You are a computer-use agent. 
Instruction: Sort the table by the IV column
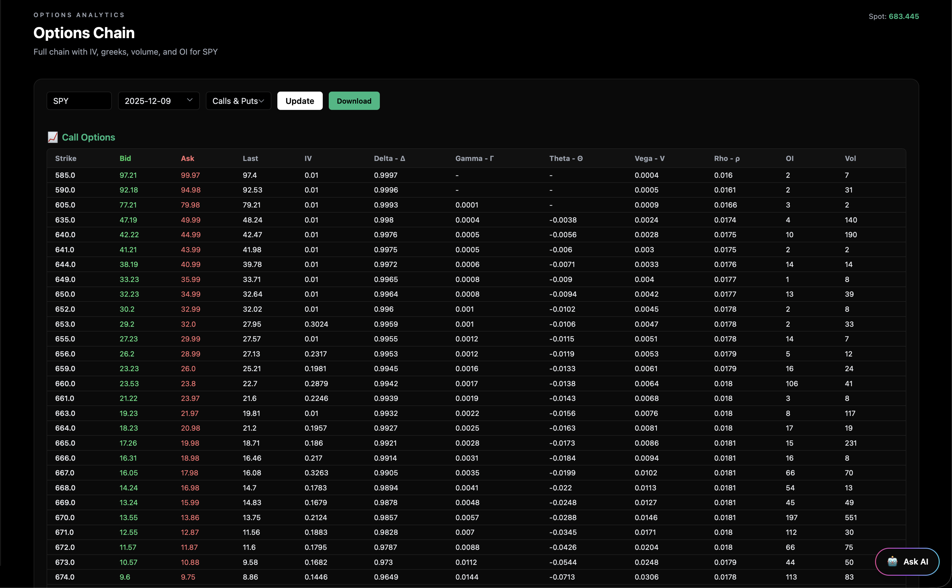coord(308,158)
